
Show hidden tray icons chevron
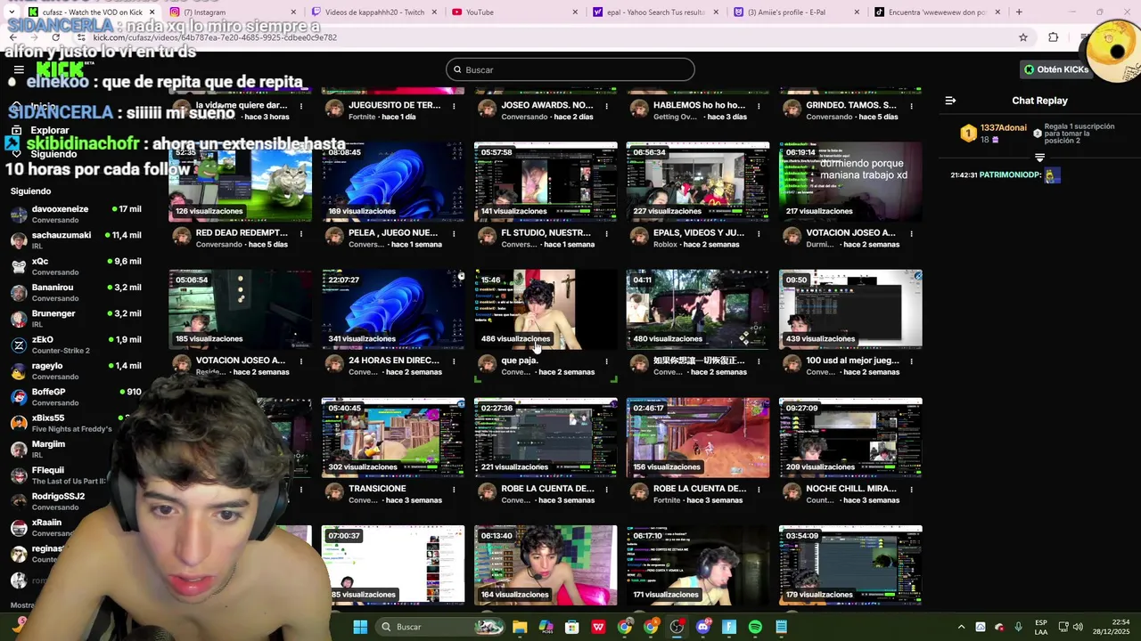pyautogui.click(x=961, y=627)
